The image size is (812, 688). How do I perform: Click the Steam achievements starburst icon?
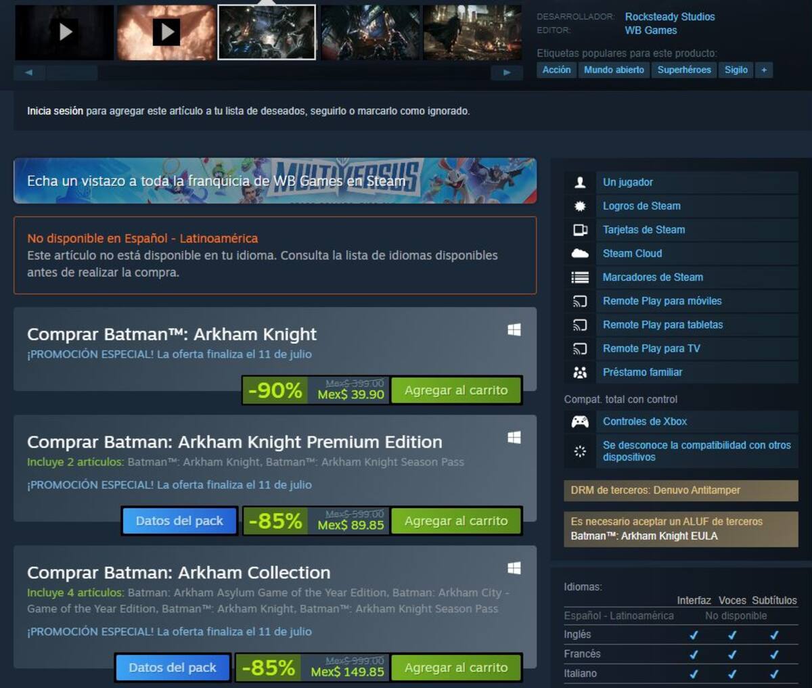pyautogui.click(x=580, y=206)
